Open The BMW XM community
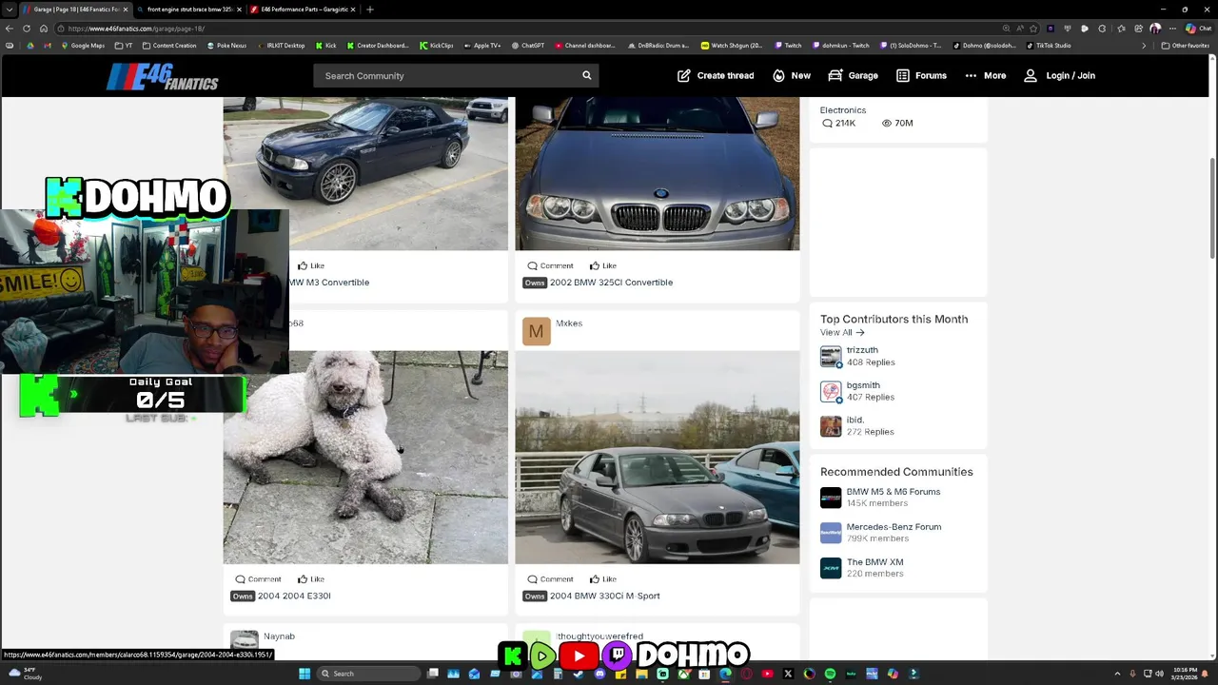This screenshot has width=1218, height=685. pos(874,562)
